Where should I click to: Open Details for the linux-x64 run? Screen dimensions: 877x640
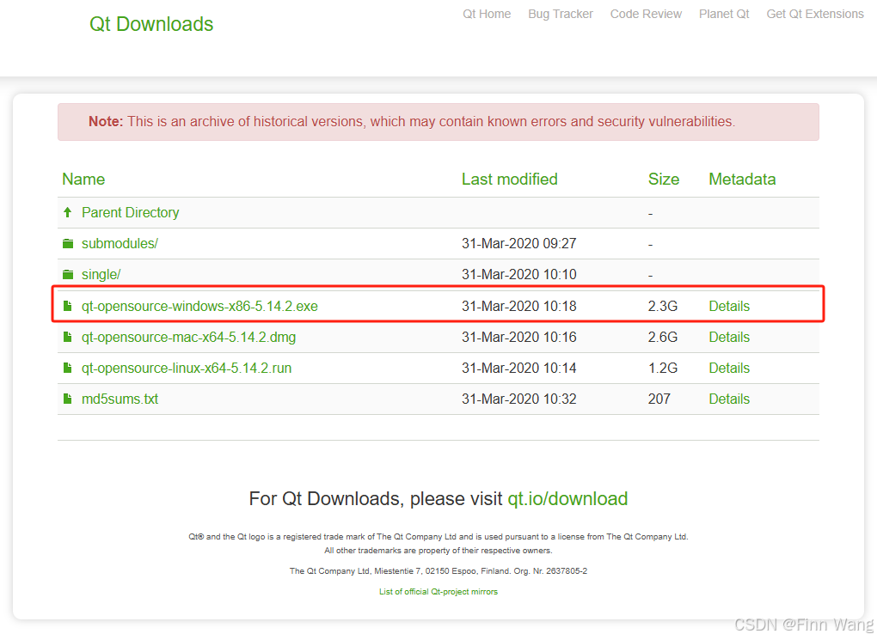pos(729,368)
